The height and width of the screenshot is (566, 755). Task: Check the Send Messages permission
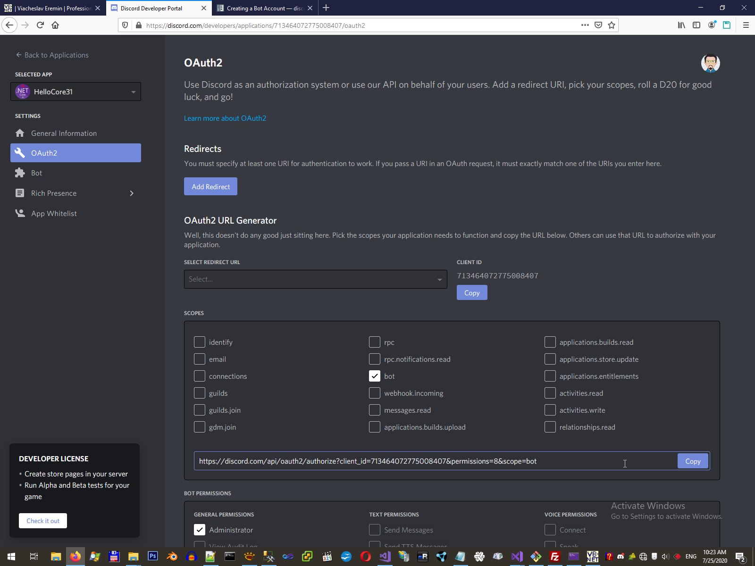click(375, 530)
